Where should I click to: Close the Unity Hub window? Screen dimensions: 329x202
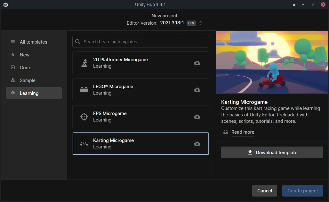click(323, 4)
